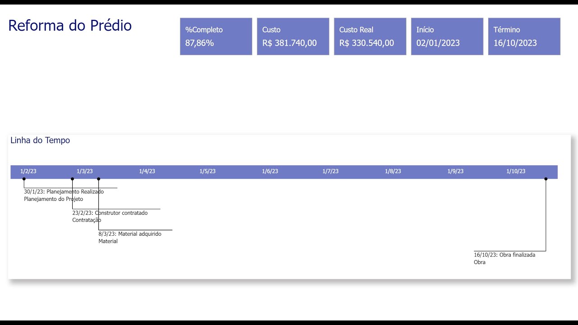Click the 1/3/23 timeline date label
This screenshot has height=325, width=578.
click(84, 172)
